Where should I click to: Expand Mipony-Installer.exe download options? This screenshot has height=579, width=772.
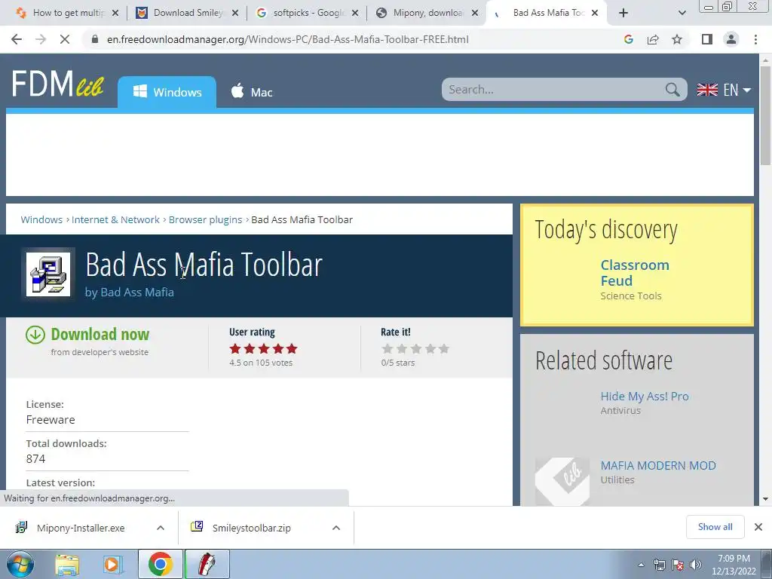click(161, 528)
